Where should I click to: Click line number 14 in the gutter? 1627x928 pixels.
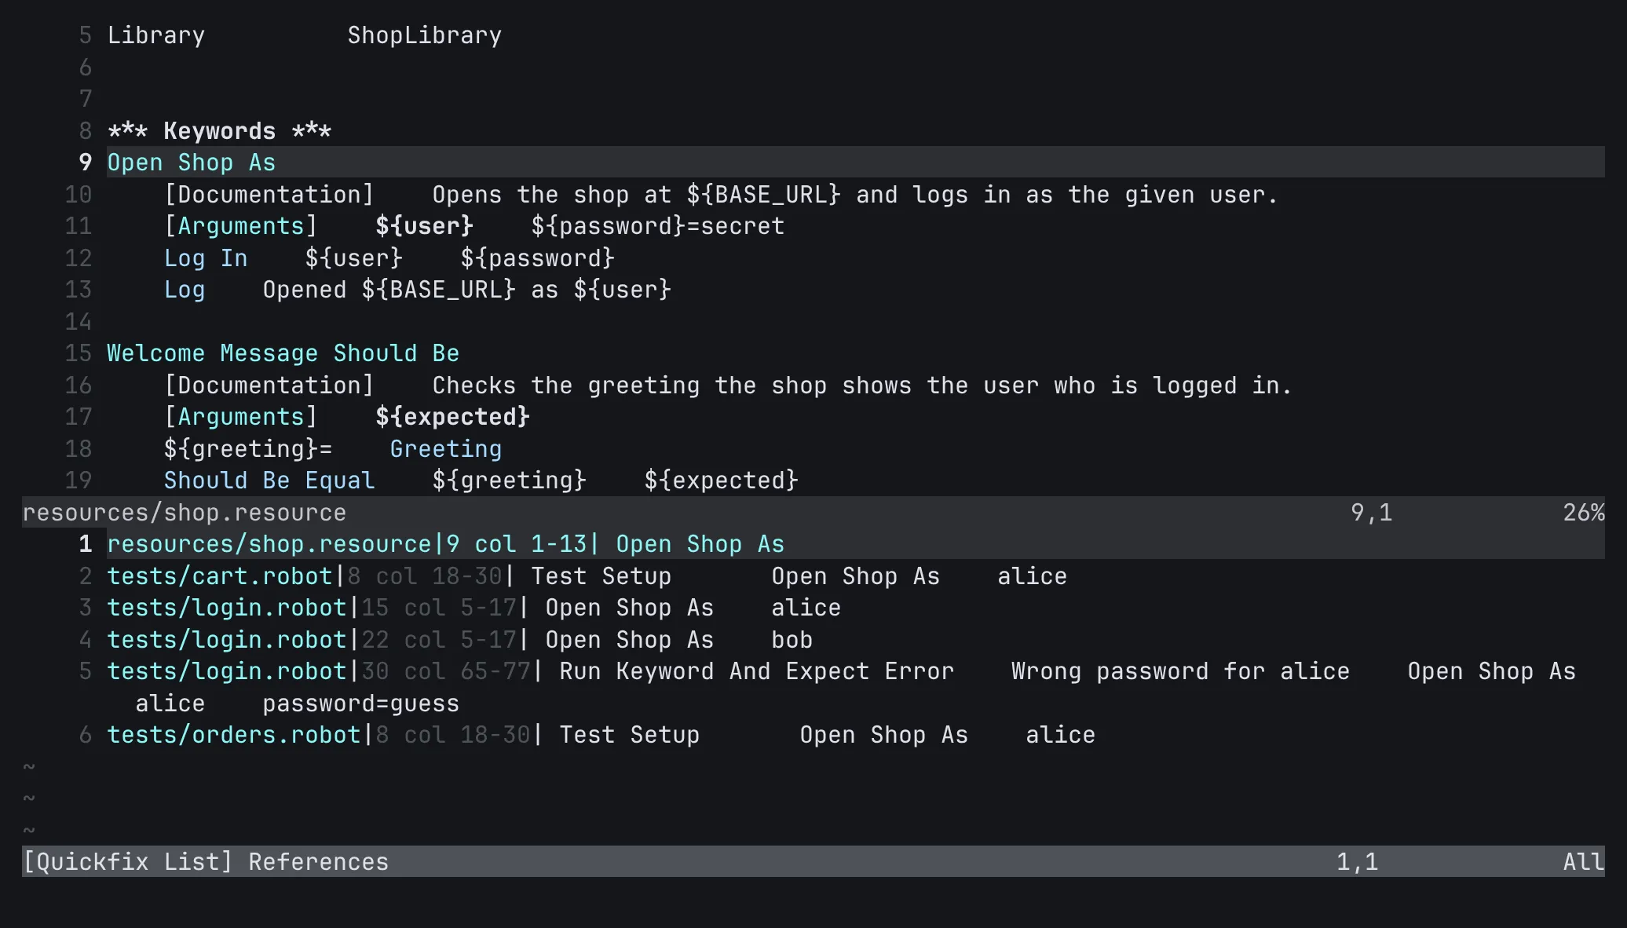pos(78,322)
